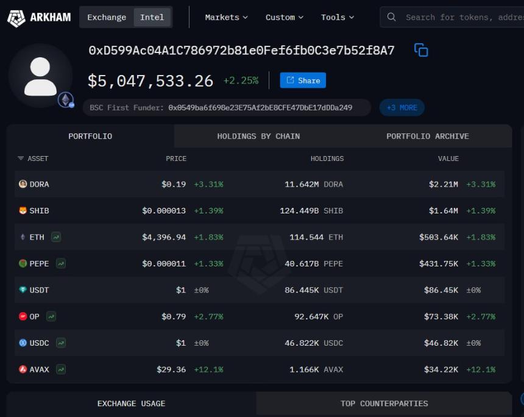Open the Markets dropdown
The image size is (524, 417).
pyautogui.click(x=225, y=17)
